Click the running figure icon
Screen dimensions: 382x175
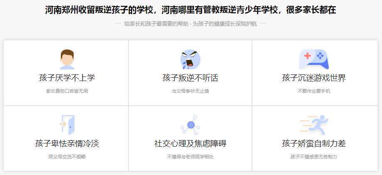[x=314, y=125]
